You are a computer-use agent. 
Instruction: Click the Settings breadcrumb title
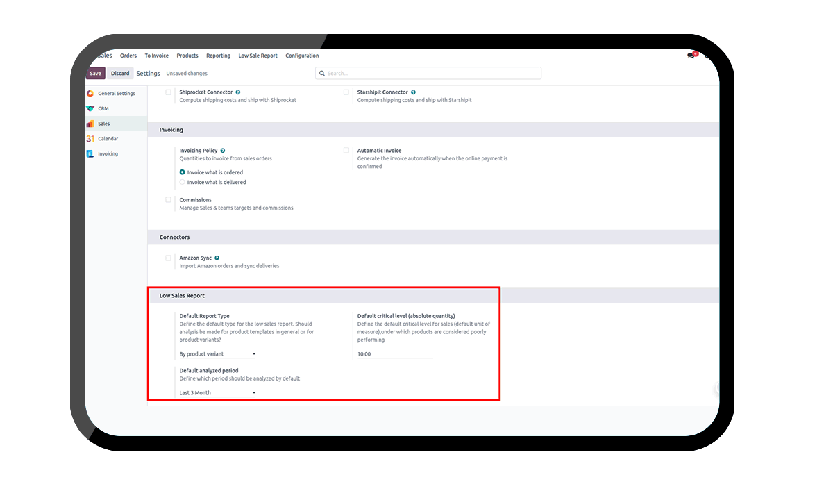(149, 74)
